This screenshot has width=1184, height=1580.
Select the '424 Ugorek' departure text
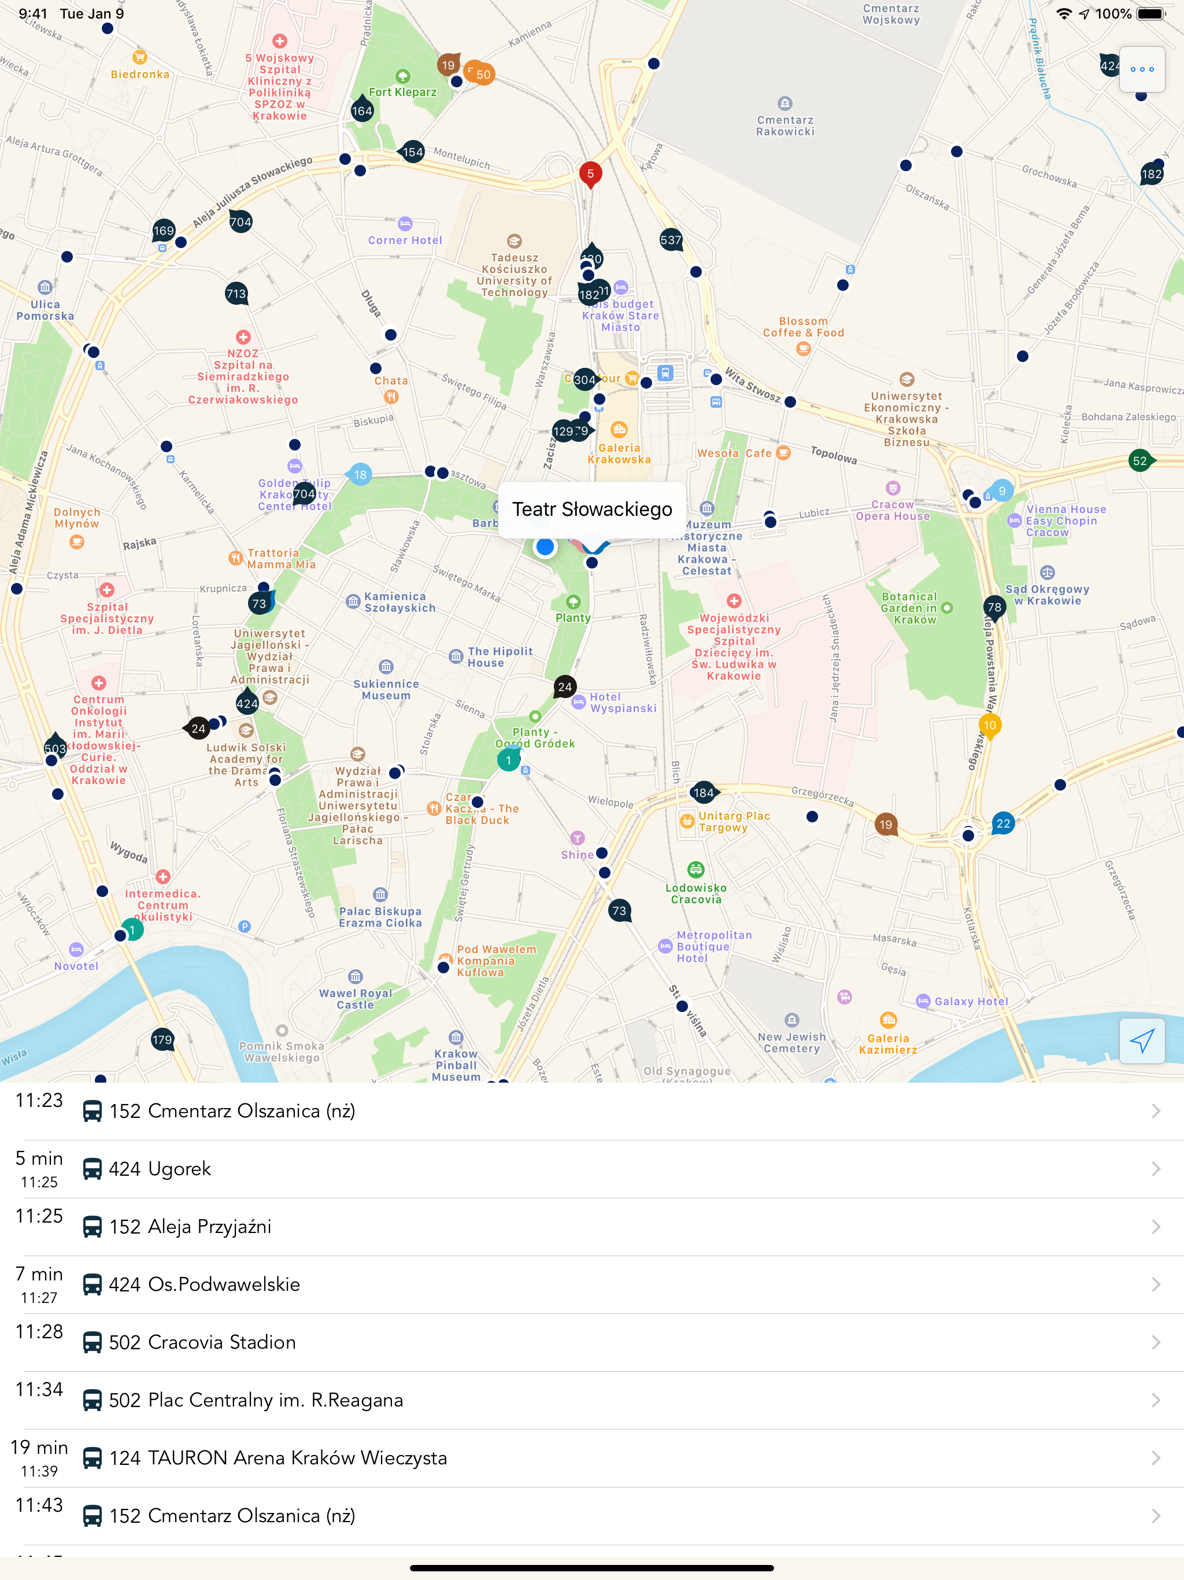coord(160,1169)
